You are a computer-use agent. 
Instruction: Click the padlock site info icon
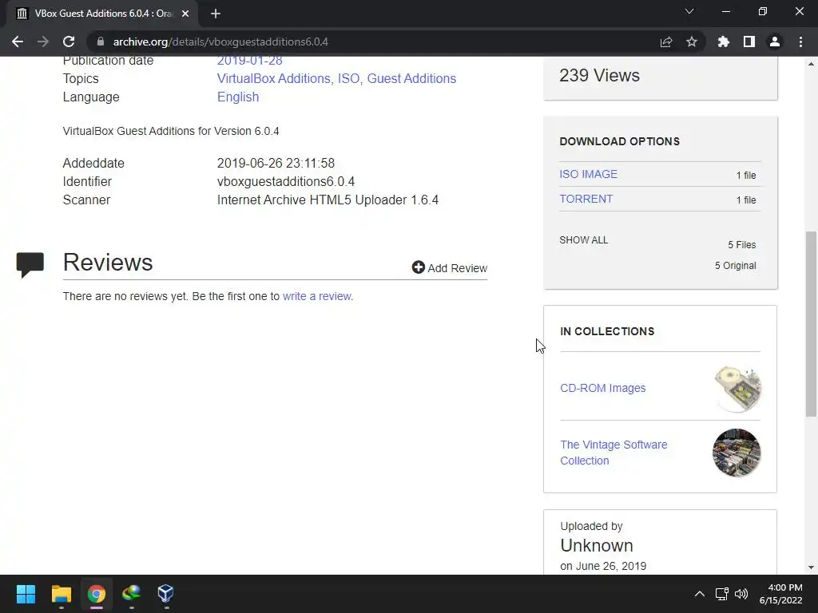pos(101,42)
